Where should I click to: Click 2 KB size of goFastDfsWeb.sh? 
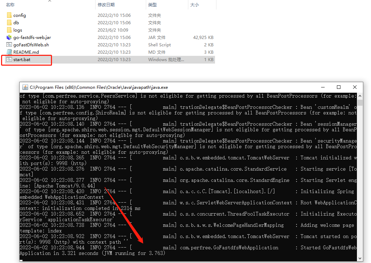pos(209,45)
